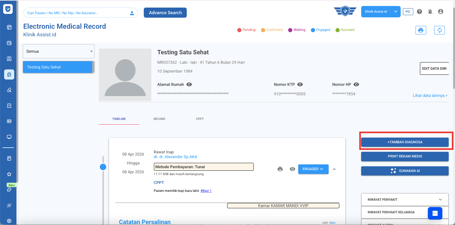Image resolution: width=455 pixels, height=225 pixels.
Task: Click the +TAMBAH DIAGNOSA button
Action: [405, 142]
